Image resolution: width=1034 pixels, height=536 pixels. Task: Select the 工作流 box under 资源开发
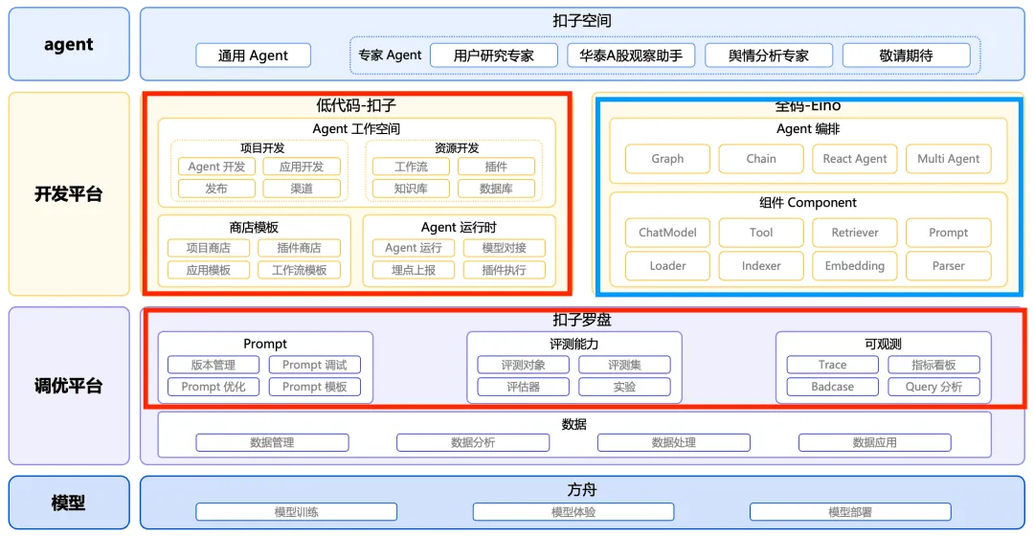click(411, 167)
